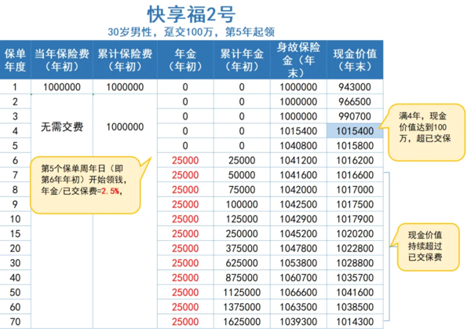Click cash value cell 1017900
The image size is (471, 329).
(355, 219)
